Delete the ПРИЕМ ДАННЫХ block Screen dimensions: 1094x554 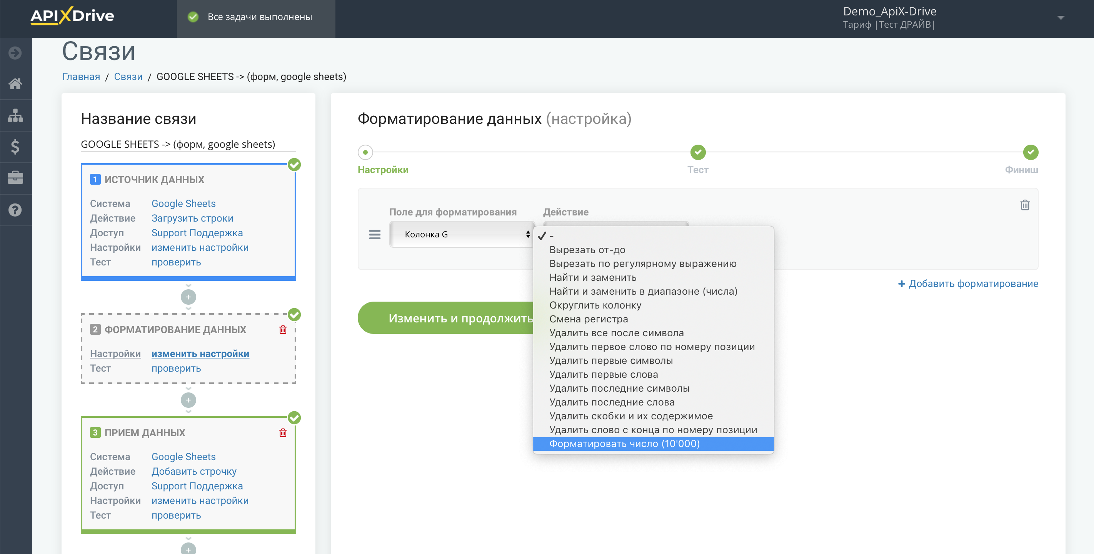(283, 433)
